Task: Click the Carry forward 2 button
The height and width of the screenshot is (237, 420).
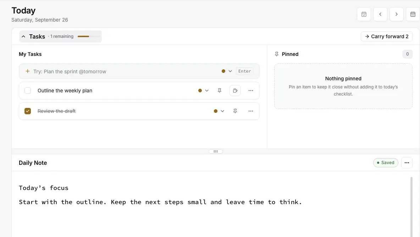Action: pos(387,36)
